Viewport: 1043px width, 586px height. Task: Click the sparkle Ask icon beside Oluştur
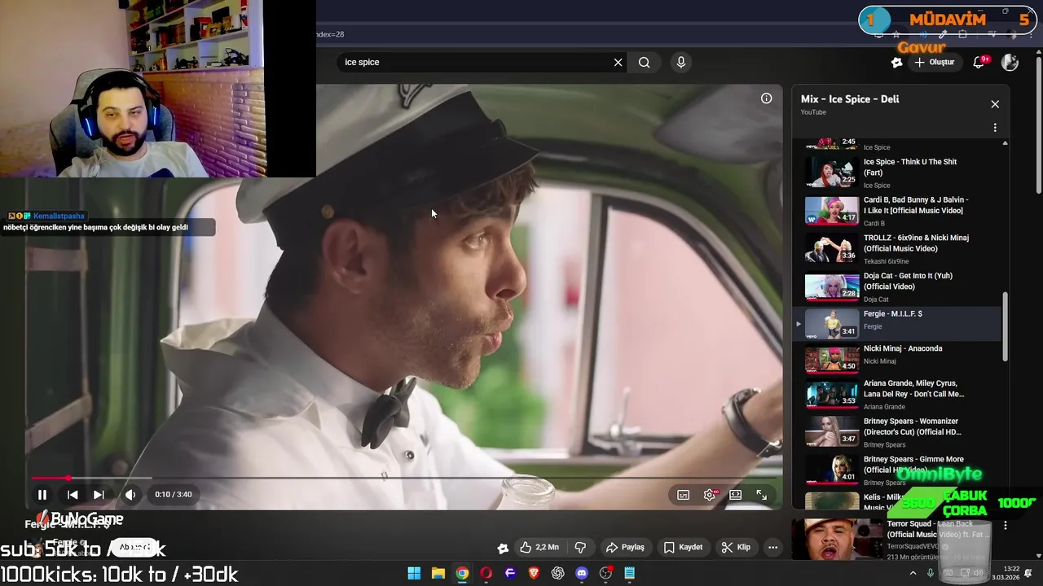click(x=896, y=62)
